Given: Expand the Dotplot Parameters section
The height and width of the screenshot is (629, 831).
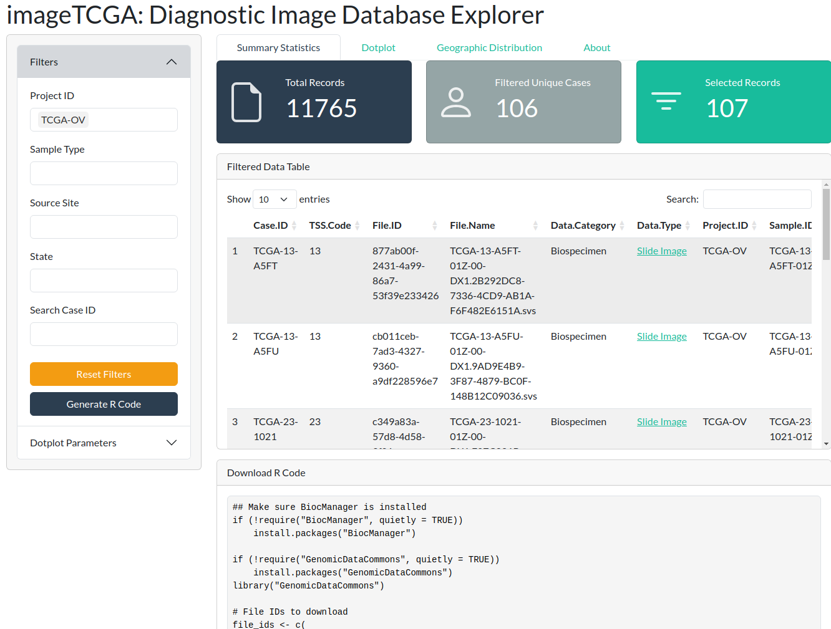Looking at the screenshot, I should (172, 443).
